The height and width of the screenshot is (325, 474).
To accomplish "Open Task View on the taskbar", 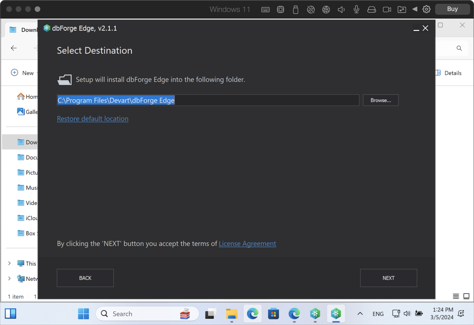I will (211, 314).
